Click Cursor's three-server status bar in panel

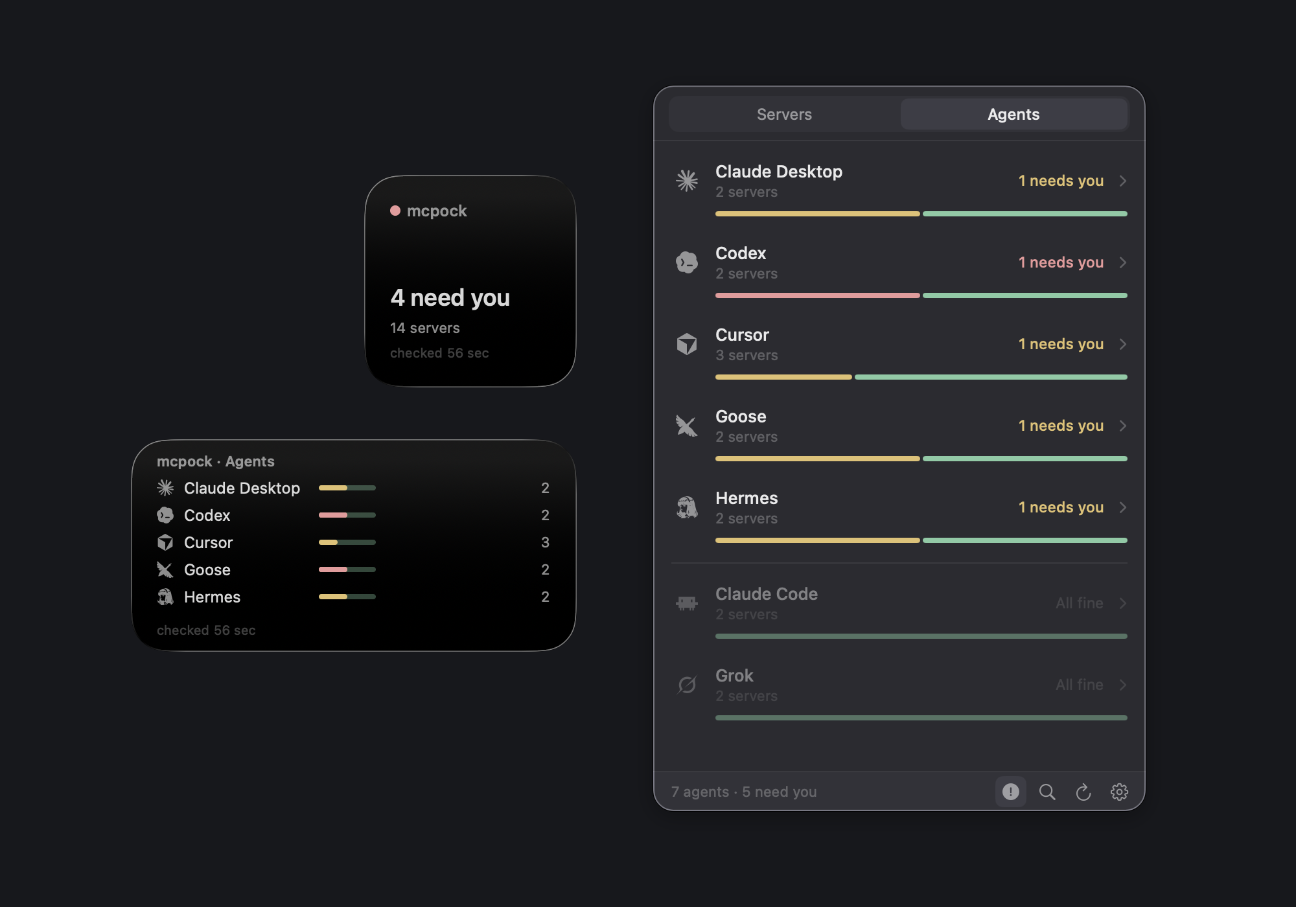pos(921,377)
